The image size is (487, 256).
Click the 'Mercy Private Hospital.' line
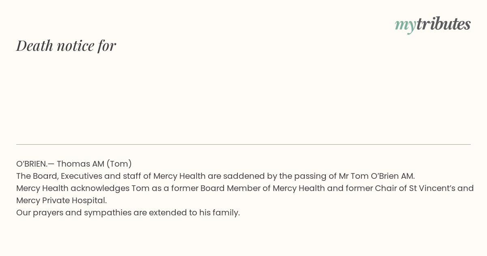coord(61,200)
